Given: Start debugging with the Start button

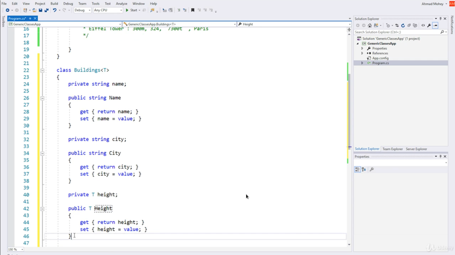Looking at the screenshot, I should tap(132, 10).
